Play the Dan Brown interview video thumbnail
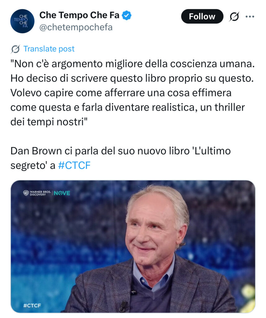The height and width of the screenshot is (318, 266). [133, 246]
